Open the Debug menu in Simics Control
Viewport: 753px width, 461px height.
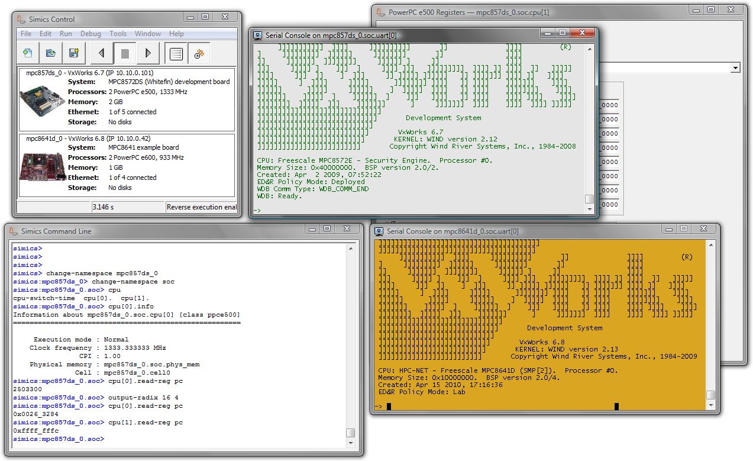click(x=91, y=34)
